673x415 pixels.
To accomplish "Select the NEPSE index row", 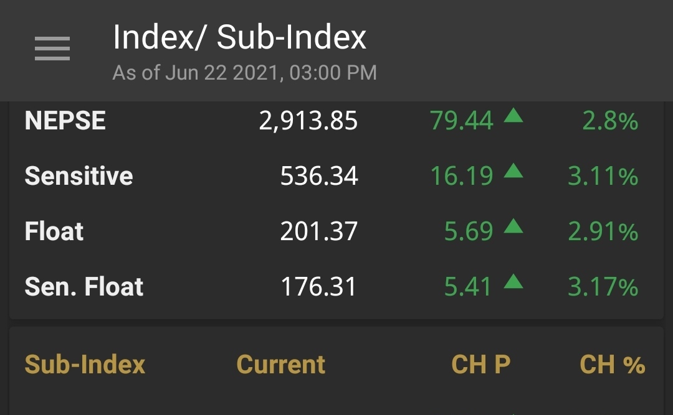I will tap(336, 121).
